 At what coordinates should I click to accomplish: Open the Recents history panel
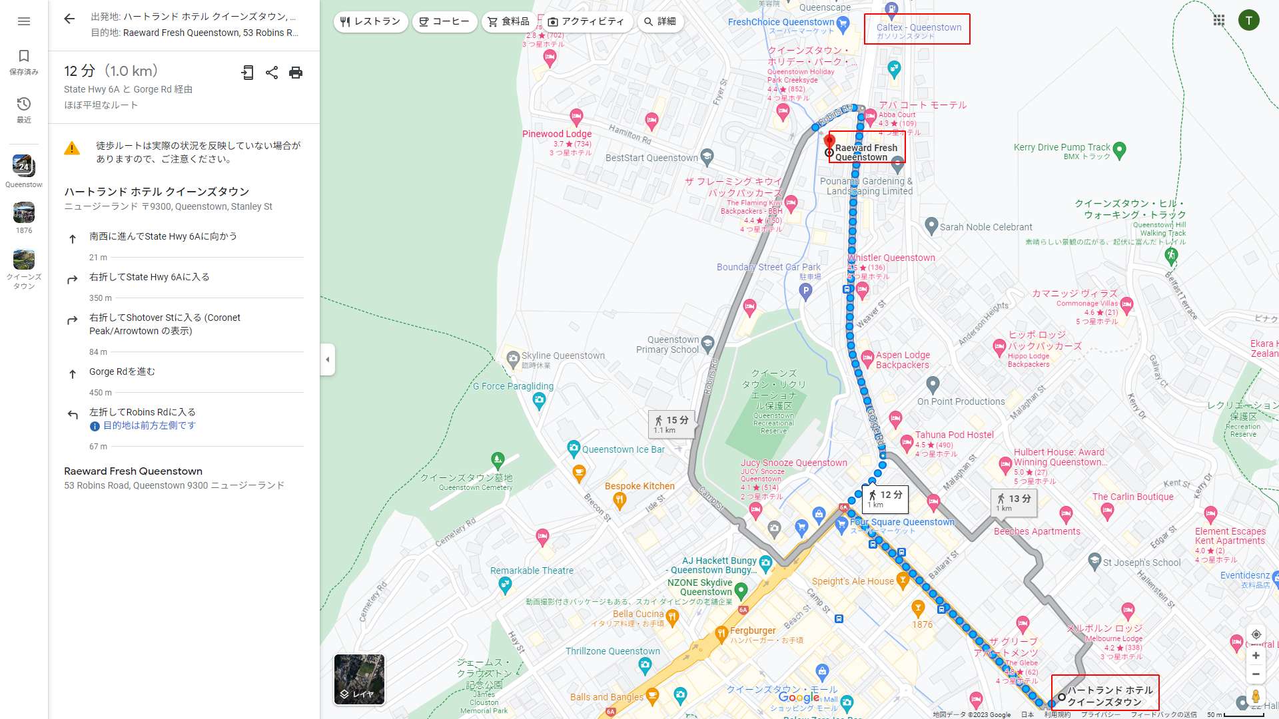point(24,110)
